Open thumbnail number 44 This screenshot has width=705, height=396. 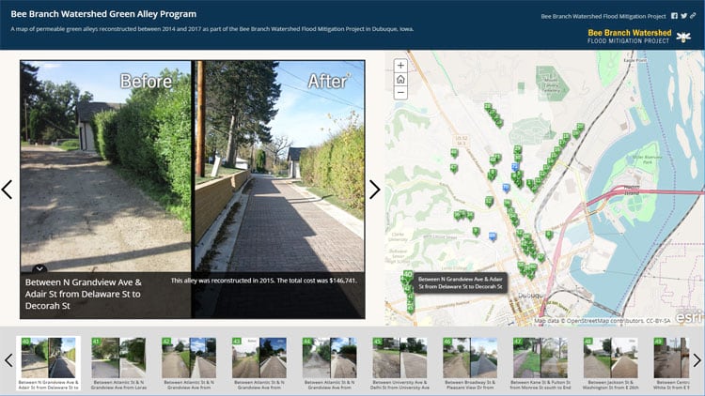point(329,363)
